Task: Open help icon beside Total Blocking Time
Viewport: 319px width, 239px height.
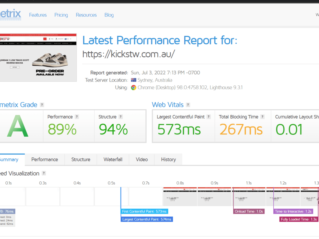Action: point(263,117)
